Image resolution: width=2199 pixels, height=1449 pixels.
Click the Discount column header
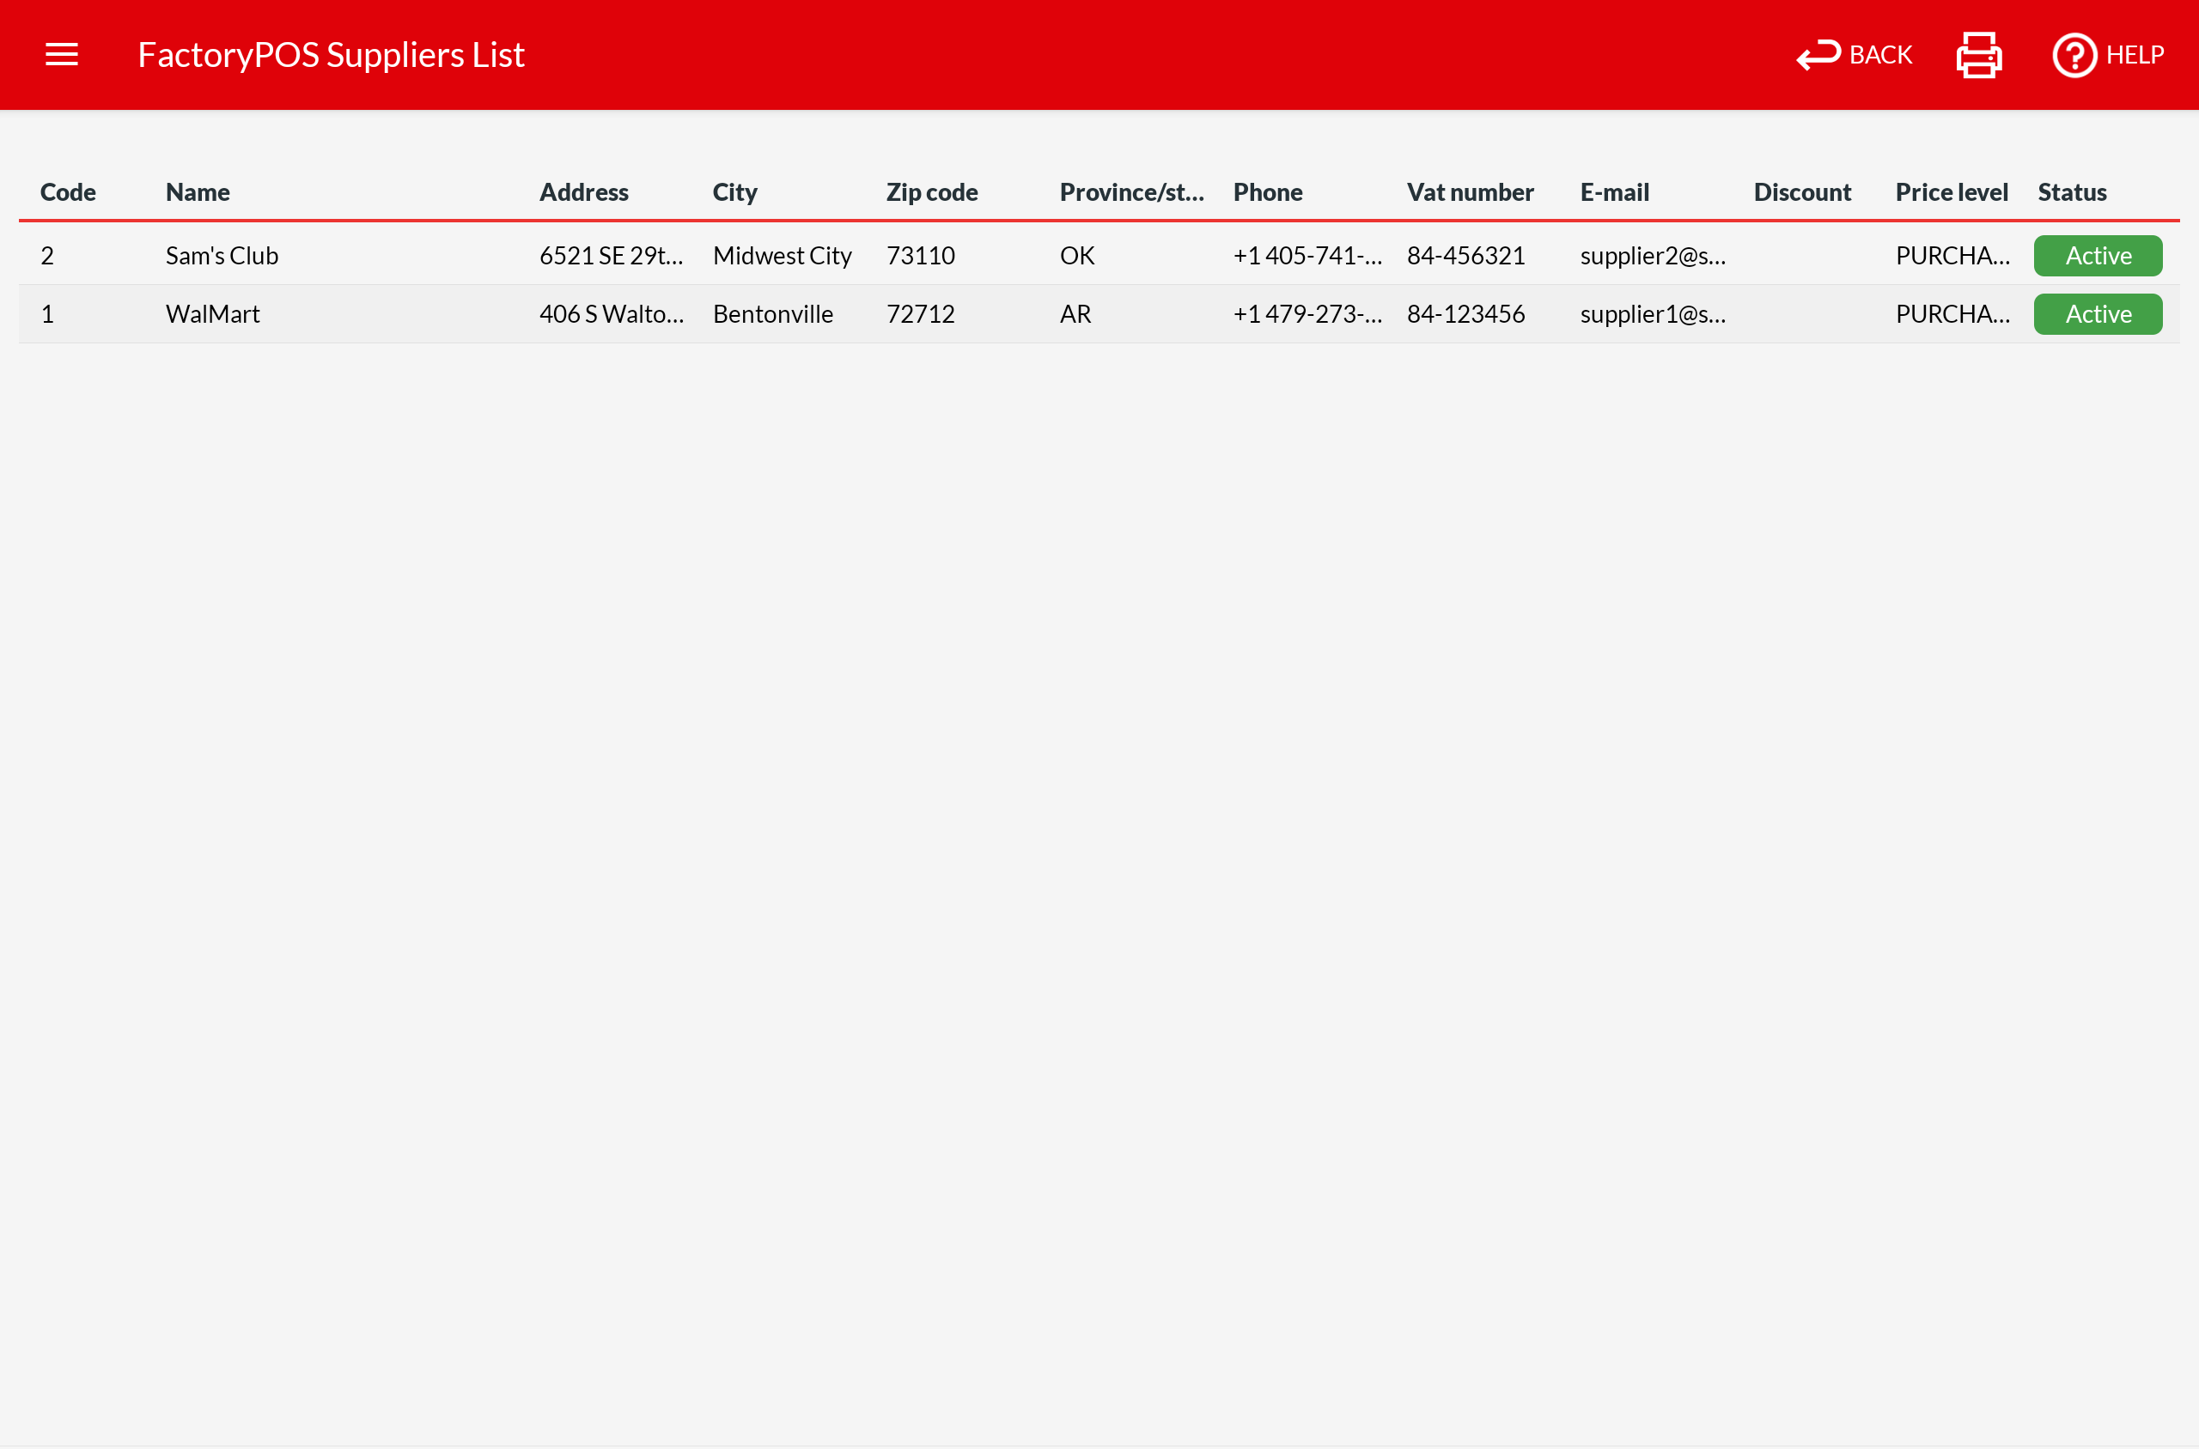click(x=1801, y=192)
